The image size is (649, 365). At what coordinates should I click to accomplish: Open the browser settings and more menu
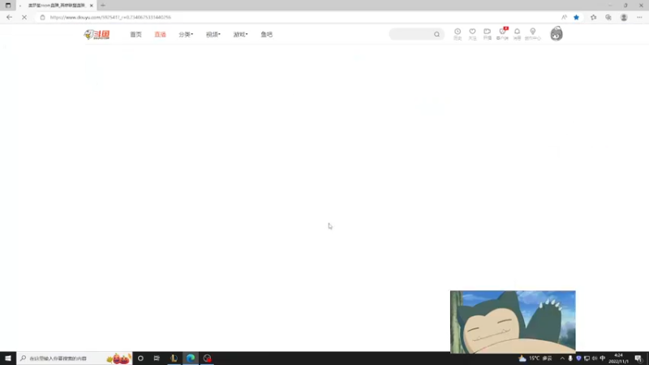(639, 17)
